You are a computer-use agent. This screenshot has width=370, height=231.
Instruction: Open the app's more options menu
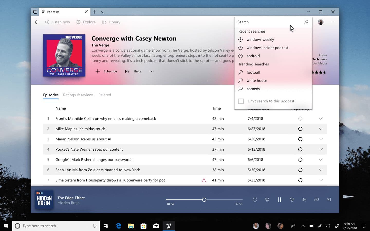pos(333,22)
